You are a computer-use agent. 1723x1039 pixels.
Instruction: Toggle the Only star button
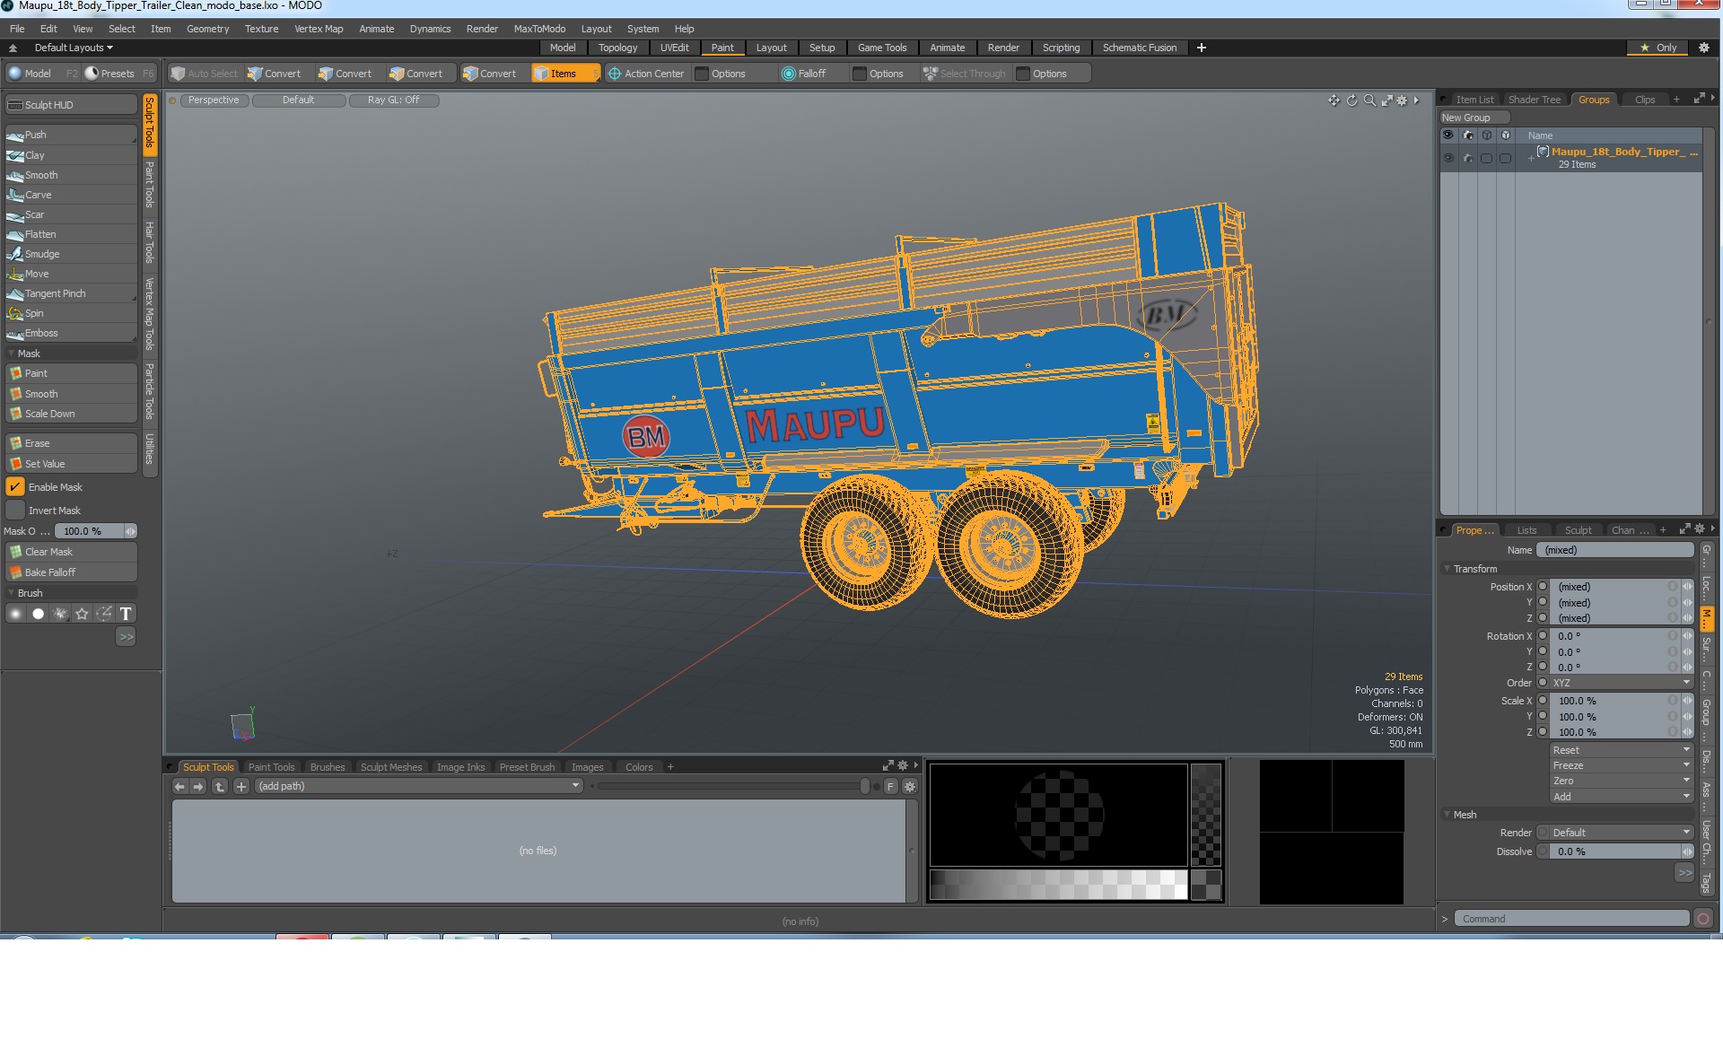(x=1658, y=48)
